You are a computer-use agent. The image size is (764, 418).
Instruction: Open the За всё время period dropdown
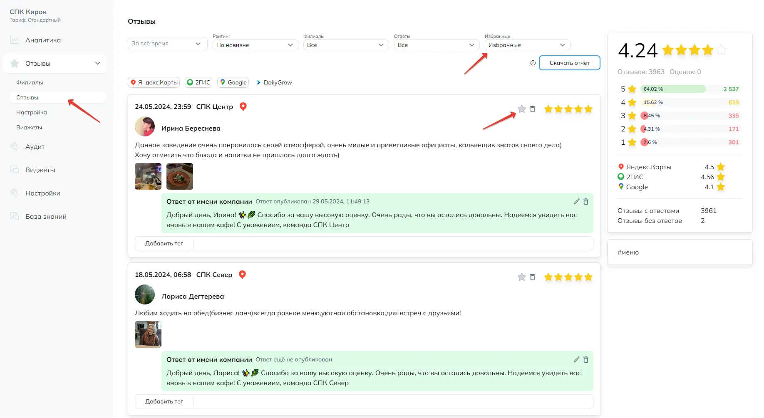tap(167, 43)
